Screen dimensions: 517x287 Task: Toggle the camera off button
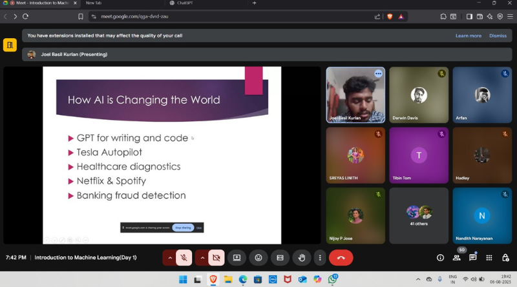(x=216, y=258)
